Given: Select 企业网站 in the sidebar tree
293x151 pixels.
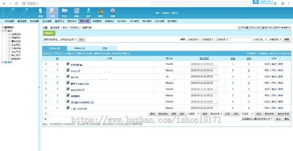Looking at the screenshot, I should pos(16,45).
